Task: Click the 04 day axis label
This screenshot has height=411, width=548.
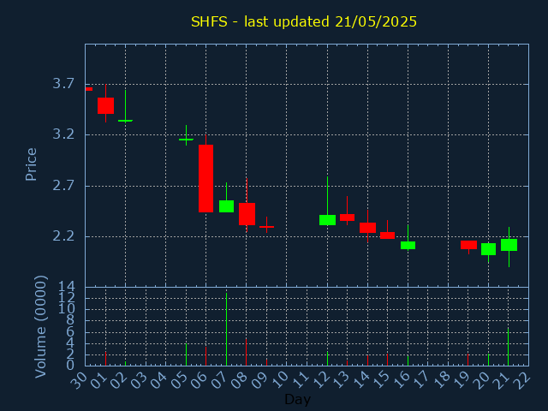Action: [159, 380]
